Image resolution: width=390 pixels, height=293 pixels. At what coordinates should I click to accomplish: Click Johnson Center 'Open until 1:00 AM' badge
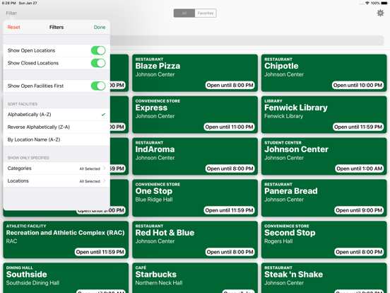[x=360, y=168]
